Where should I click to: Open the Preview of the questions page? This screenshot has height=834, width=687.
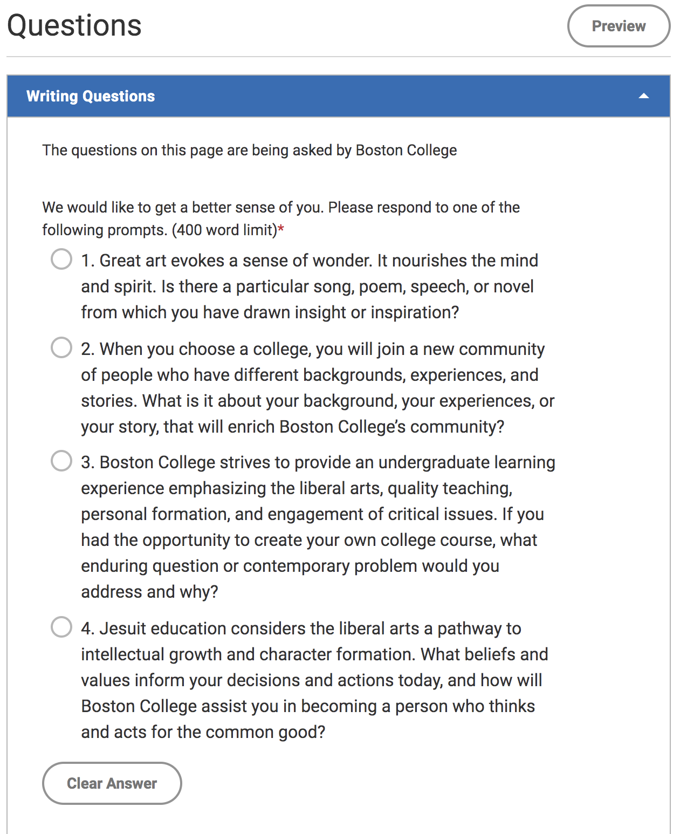tap(619, 26)
